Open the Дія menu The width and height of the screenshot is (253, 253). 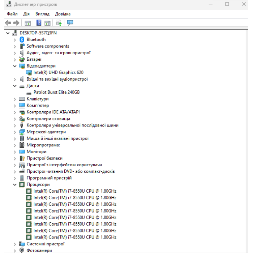pyautogui.click(x=26, y=14)
